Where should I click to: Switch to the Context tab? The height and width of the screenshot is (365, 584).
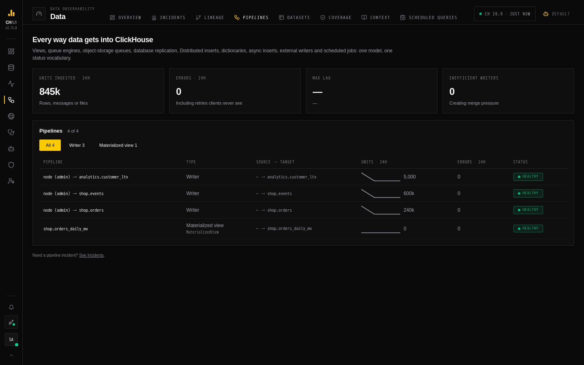click(x=376, y=17)
